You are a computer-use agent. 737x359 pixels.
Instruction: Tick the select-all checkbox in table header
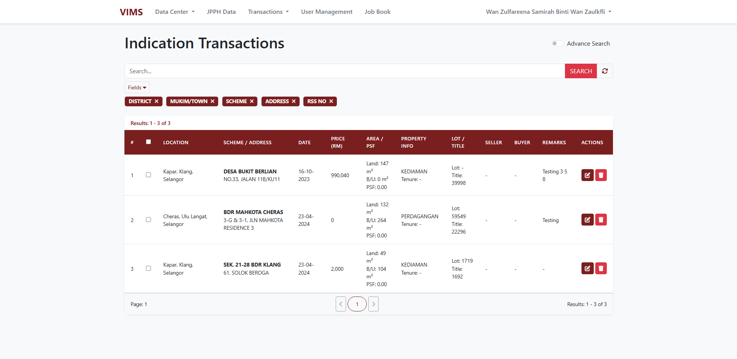click(x=148, y=142)
